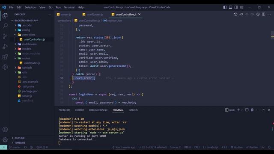Open editor more actions ellipsis
The width and height of the screenshot is (274, 154).
[269, 14]
